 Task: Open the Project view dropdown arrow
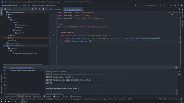point(14,9)
